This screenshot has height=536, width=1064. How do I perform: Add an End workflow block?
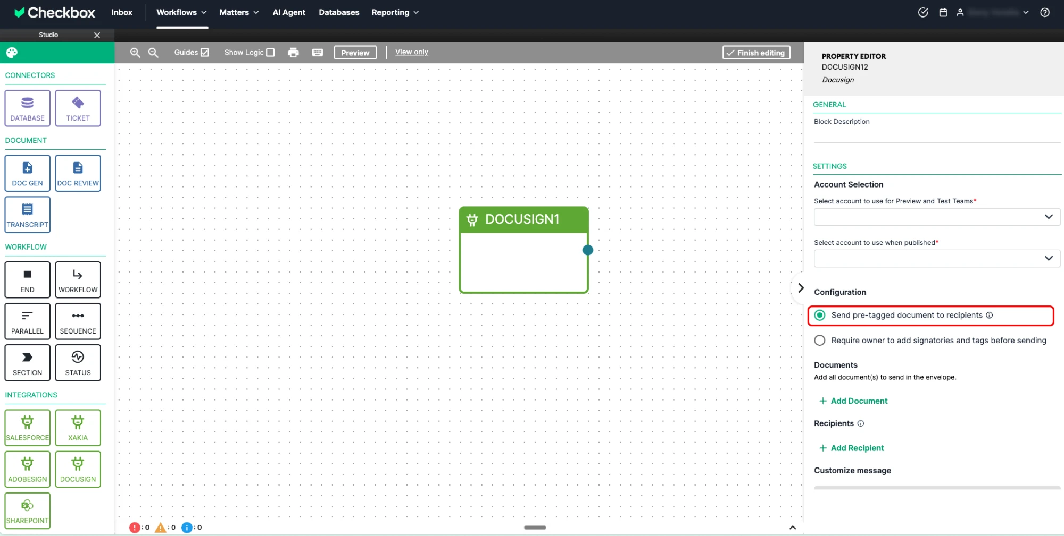(x=28, y=279)
